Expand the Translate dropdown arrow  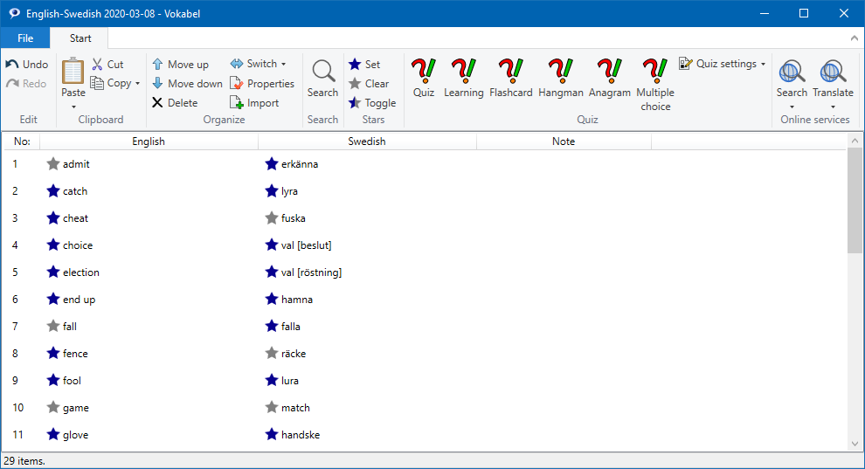coord(833,107)
